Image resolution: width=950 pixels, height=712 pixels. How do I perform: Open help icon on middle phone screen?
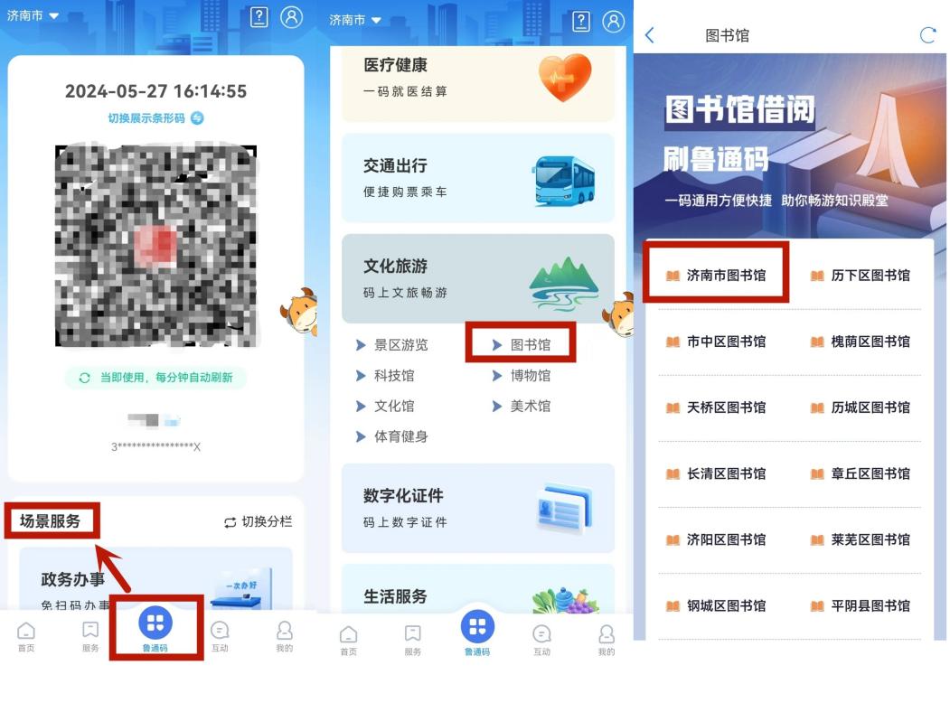581,21
